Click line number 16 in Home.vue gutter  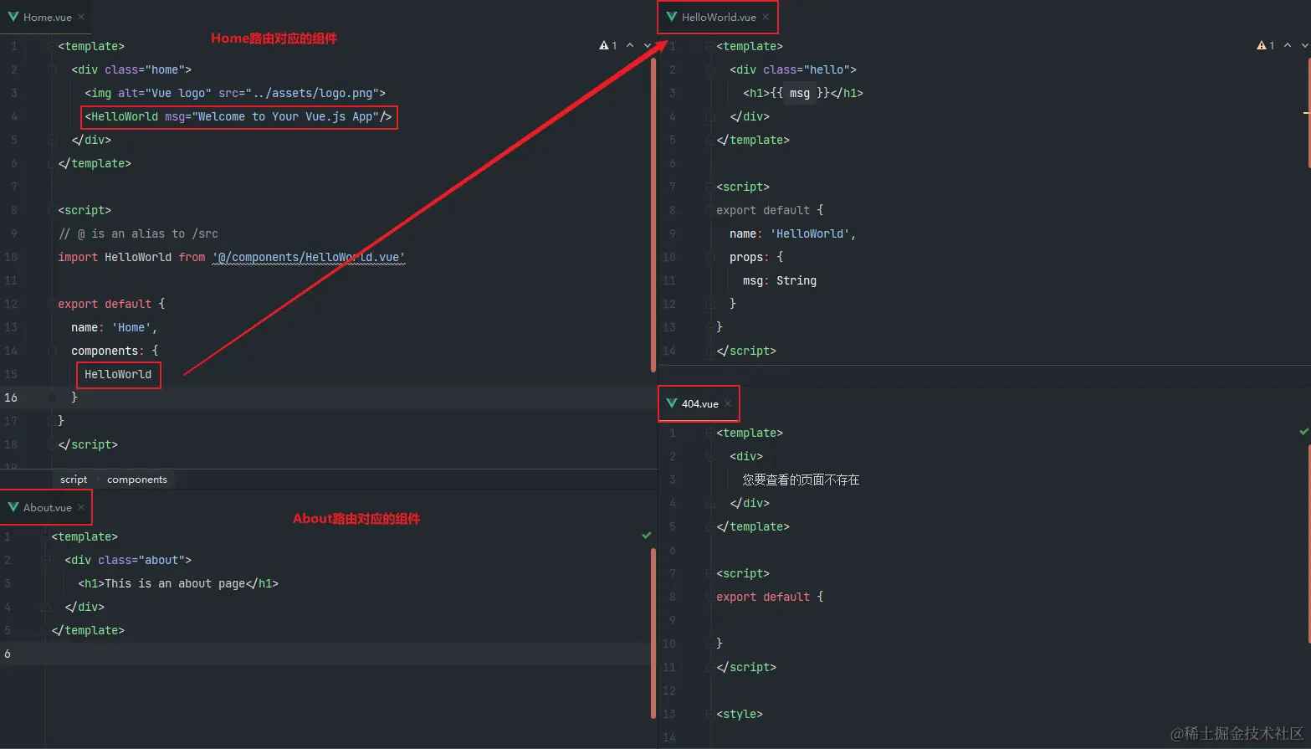11,398
